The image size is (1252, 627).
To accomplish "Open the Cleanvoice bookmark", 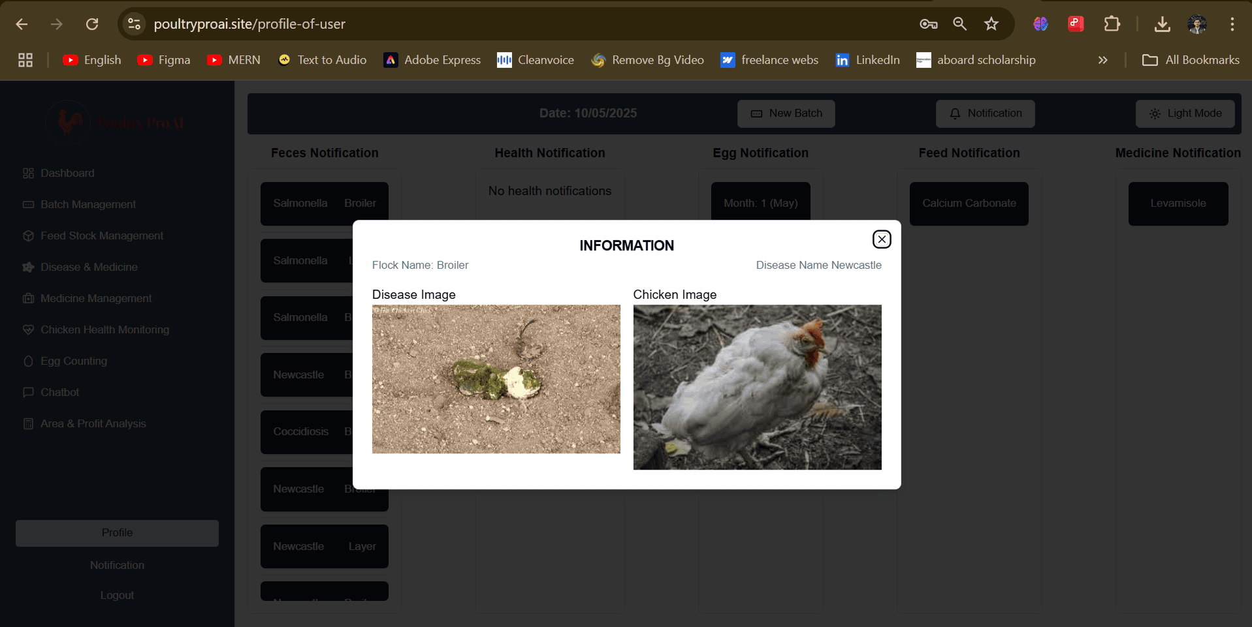I will coord(536,60).
